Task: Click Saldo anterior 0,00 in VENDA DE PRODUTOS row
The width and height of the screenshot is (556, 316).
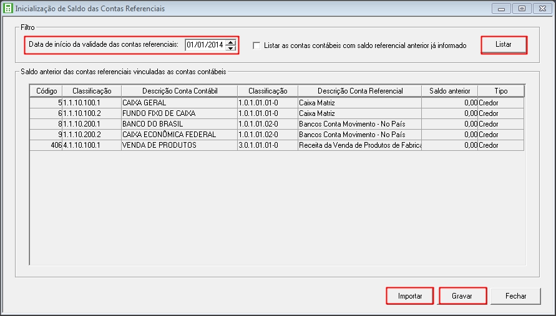Action: [x=450, y=145]
